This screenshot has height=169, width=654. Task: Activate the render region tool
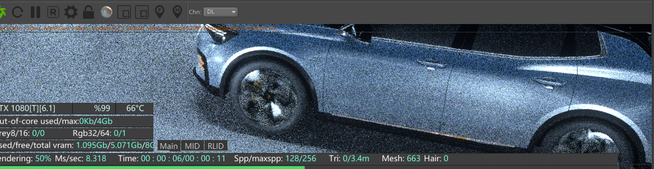click(x=124, y=12)
